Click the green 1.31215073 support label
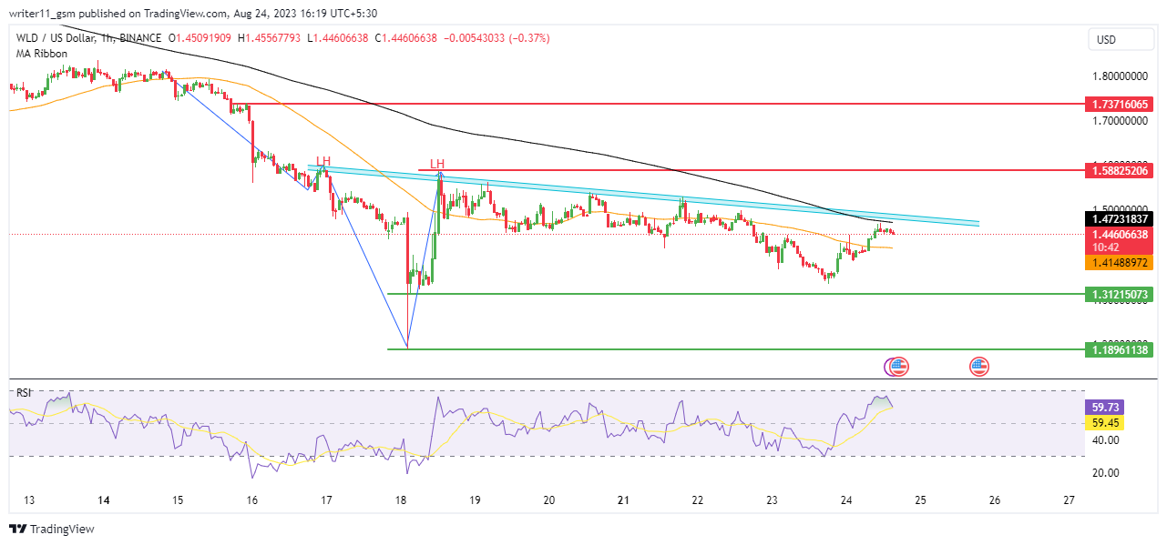This screenshot has width=1167, height=545. tap(1121, 295)
